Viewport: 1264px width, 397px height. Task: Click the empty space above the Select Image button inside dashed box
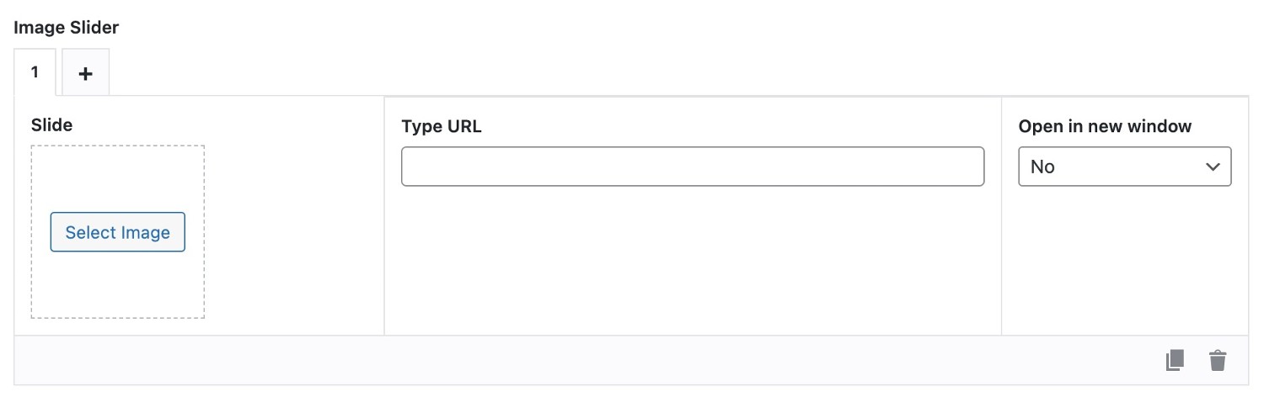(x=118, y=178)
